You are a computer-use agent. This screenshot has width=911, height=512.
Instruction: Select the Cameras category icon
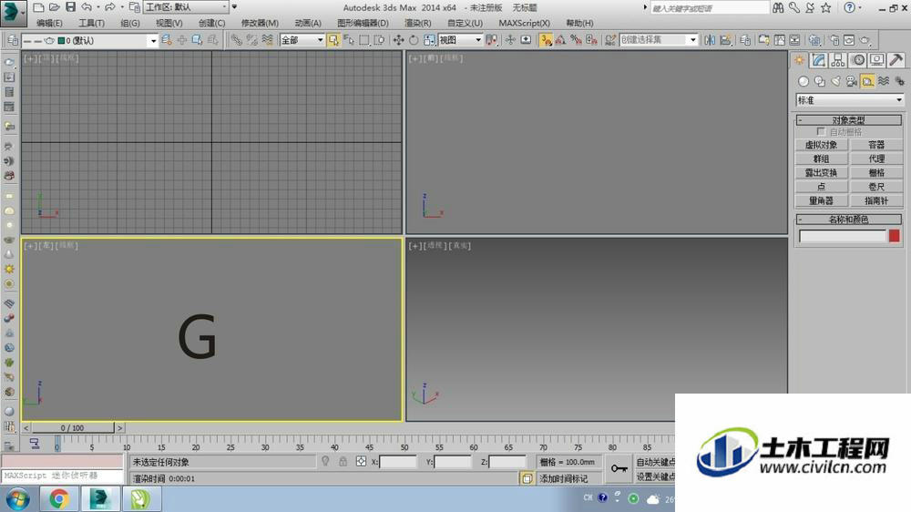click(x=852, y=82)
